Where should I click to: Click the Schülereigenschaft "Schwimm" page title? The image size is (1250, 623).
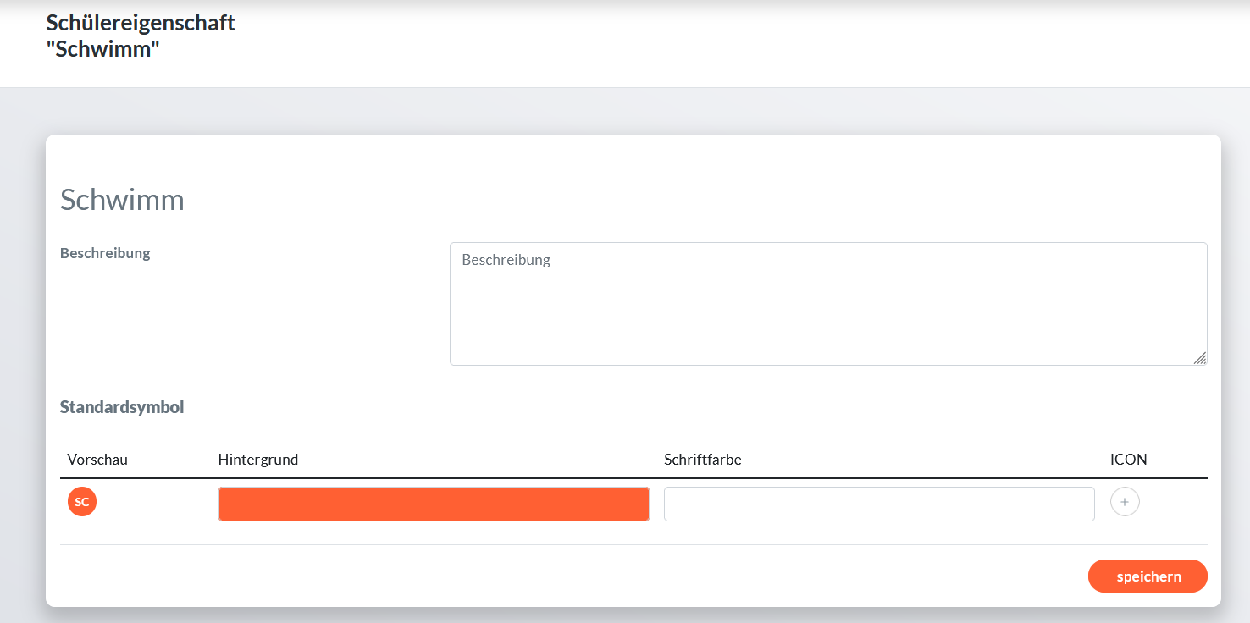point(141,36)
